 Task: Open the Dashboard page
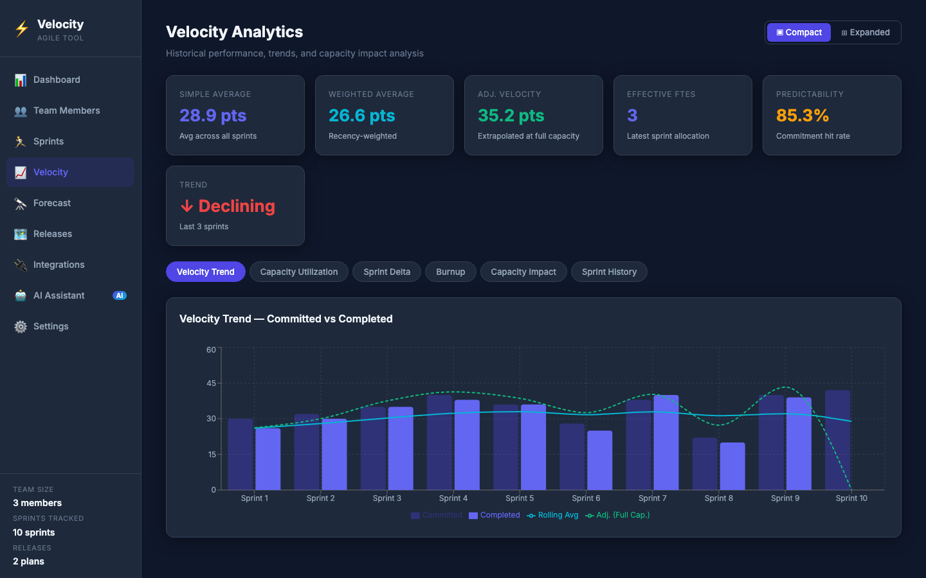coord(70,80)
